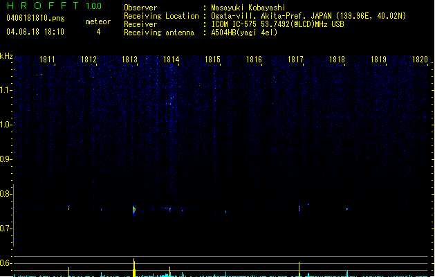Click the 'Receiving antenna' field label
435x277 pixels.
[159, 33]
